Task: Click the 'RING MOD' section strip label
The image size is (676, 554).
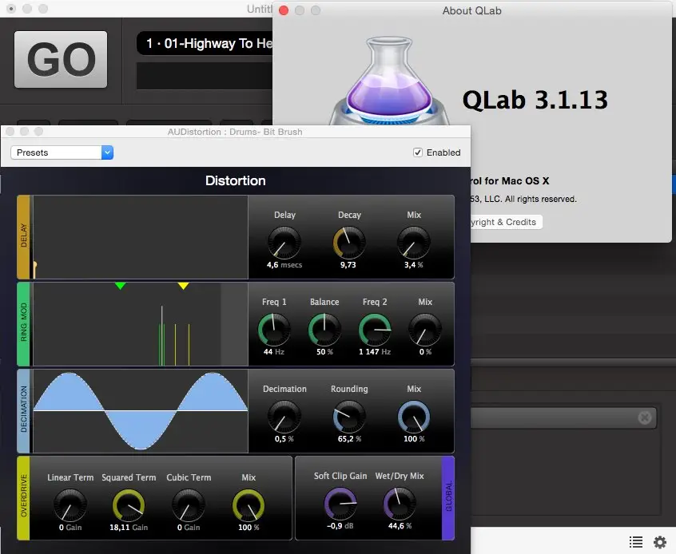Action: point(24,323)
